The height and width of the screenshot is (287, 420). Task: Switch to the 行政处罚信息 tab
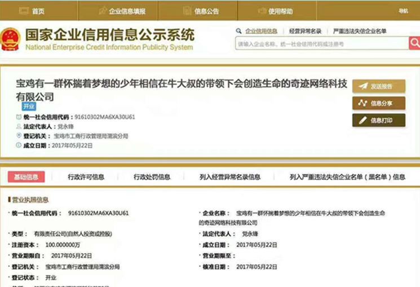click(152, 177)
